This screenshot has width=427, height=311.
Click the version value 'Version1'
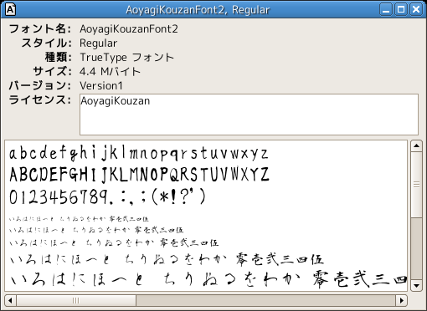click(101, 86)
